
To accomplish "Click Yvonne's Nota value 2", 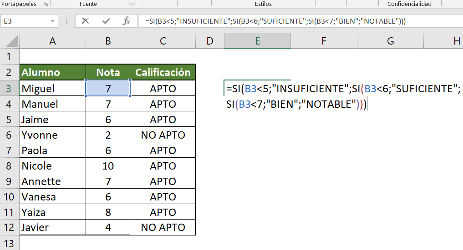I will click(x=108, y=135).
